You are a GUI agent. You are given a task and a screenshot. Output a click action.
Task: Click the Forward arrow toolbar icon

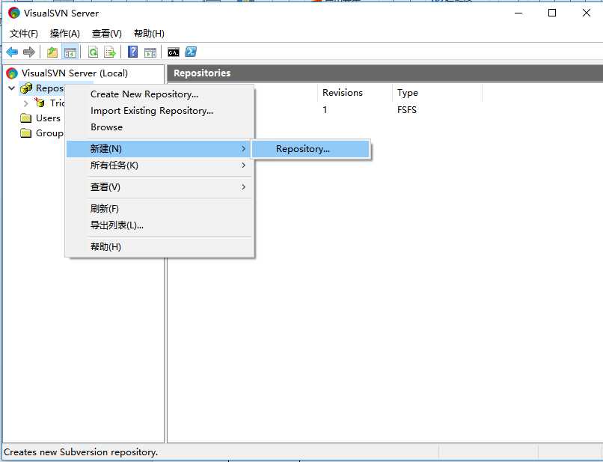tap(29, 52)
